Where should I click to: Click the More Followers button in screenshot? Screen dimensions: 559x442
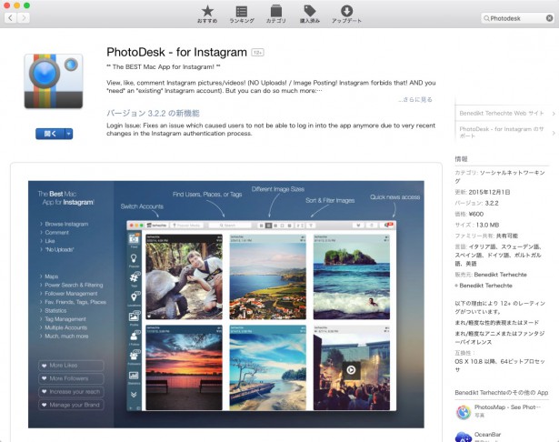point(71,378)
